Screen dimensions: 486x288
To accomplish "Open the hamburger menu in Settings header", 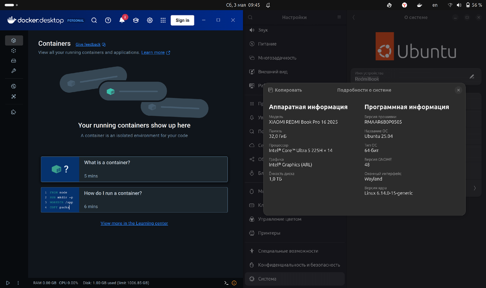I will tap(339, 17).
